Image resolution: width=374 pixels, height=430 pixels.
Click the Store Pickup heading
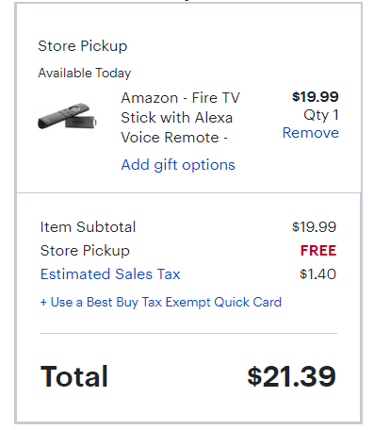click(x=83, y=46)
